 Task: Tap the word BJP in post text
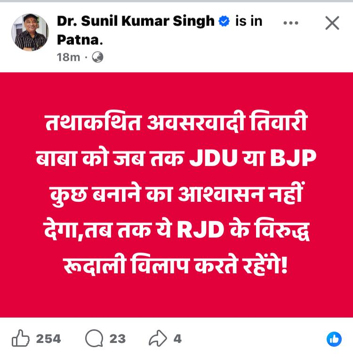pos(293,158)
